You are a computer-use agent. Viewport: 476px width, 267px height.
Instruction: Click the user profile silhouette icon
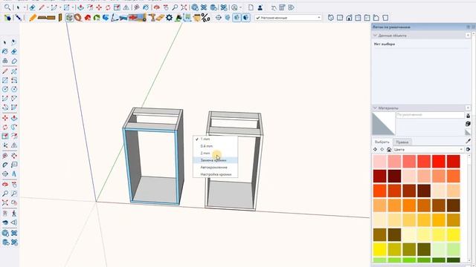260,7
